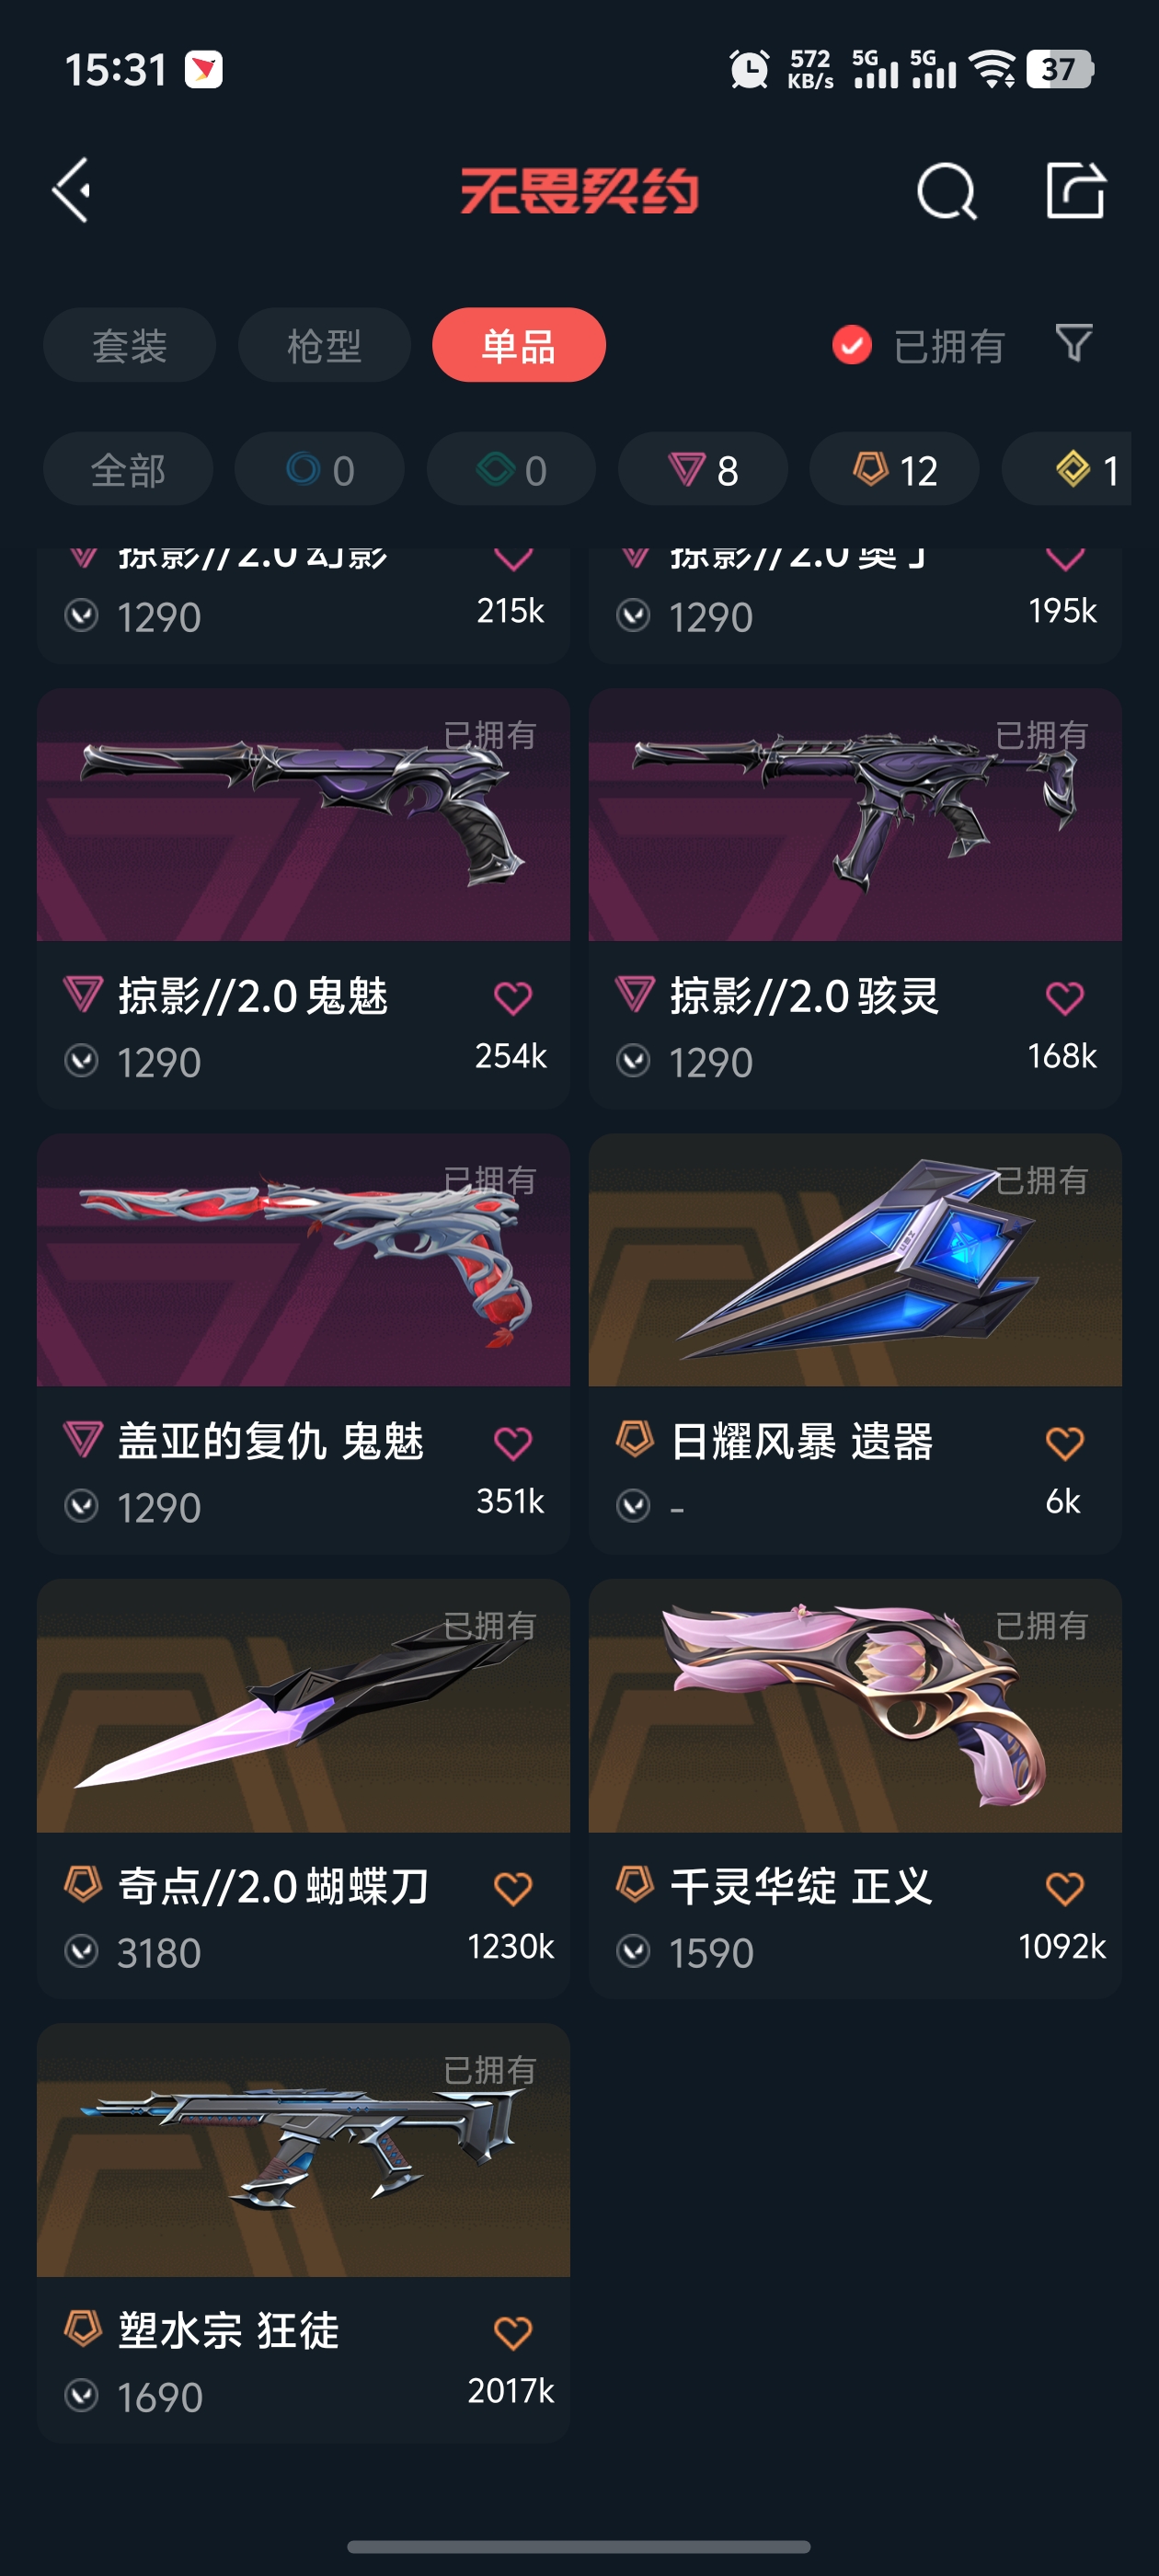Open 掠影//2.0 骇灵 item name
This screenshot has height=2576, width=1159.
click(x=805, y=997)
